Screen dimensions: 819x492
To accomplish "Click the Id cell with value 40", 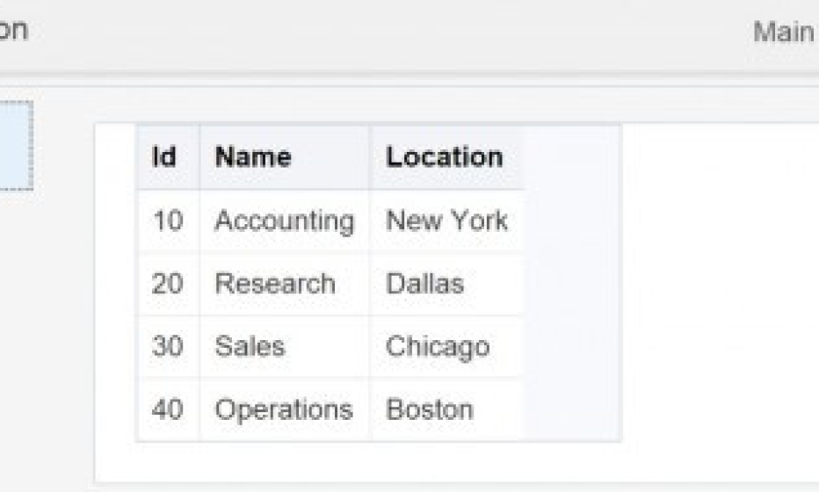I will (168, 409).
